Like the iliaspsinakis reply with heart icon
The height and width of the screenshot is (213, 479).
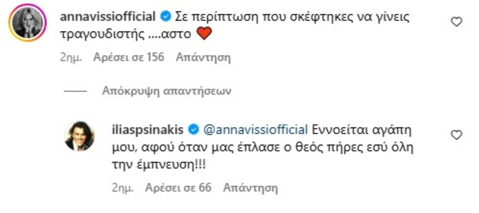[456, 135]
